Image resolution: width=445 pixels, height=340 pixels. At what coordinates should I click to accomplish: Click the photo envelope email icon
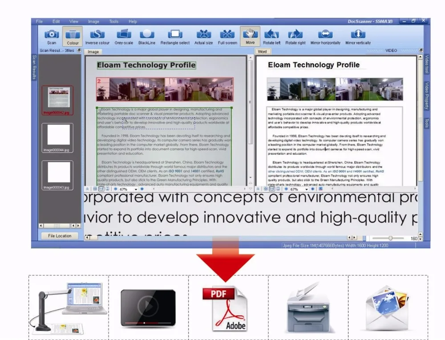click(388, 308)
